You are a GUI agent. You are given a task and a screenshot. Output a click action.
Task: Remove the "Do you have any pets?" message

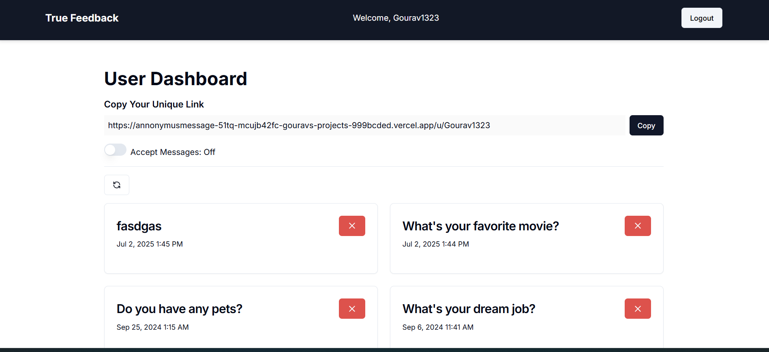(x=352, y=309)
